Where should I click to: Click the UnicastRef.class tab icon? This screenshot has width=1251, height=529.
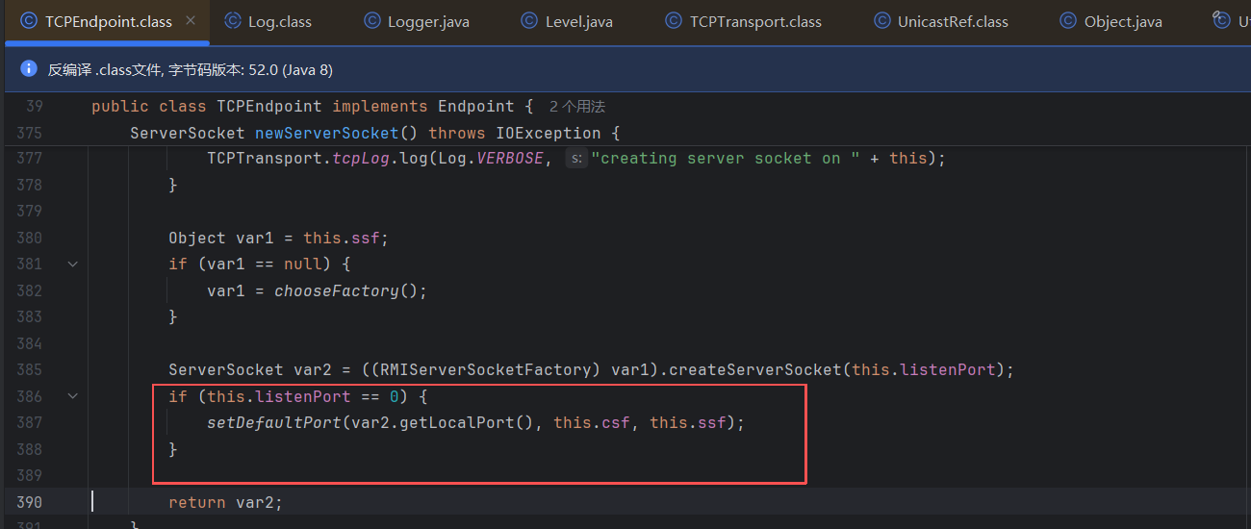pos(881,21)
